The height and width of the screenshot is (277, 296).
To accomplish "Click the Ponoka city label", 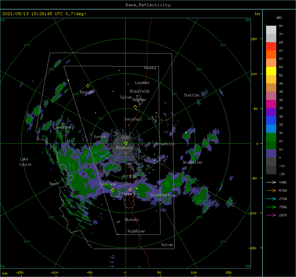I will pyautogui.click(x=150, y=68).
